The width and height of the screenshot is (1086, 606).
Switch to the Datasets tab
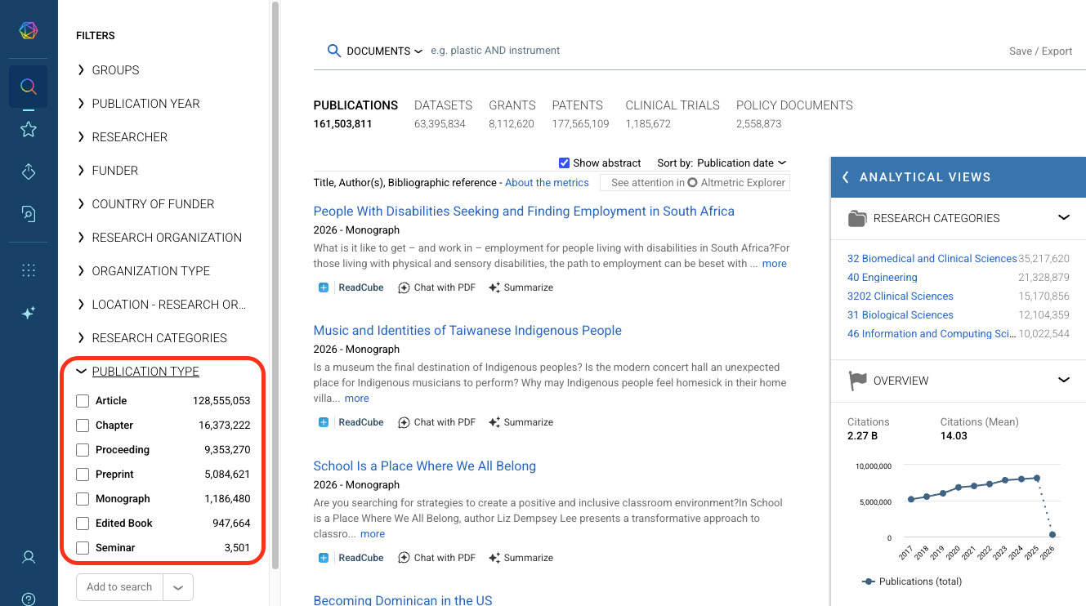pos(443,105)
